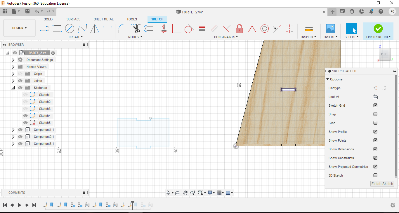Click the Look At icon in Sketch Palette
Screen dimensions: 399x213
pyautogui.click(x=375, y=97)
